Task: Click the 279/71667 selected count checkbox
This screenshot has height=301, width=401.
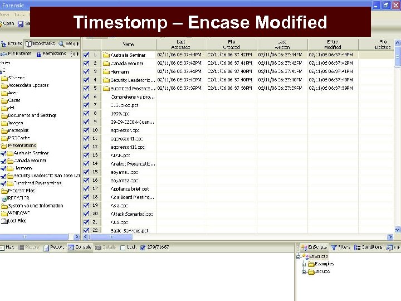Action: click(x=143, y=247)
